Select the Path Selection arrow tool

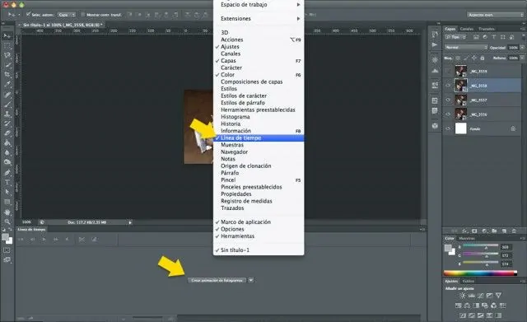pyautogui.click(x=7, y=192)
